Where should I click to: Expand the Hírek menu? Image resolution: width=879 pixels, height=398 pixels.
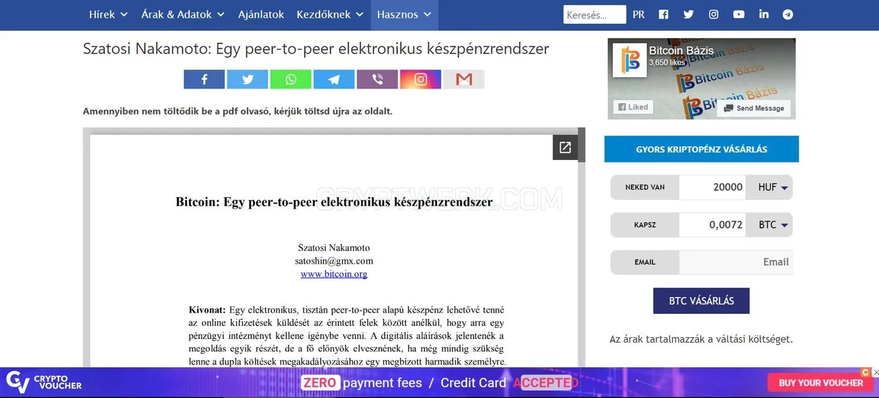108,14
